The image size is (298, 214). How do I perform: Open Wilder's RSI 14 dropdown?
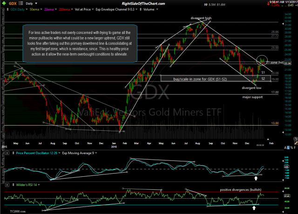coord(39,185)
